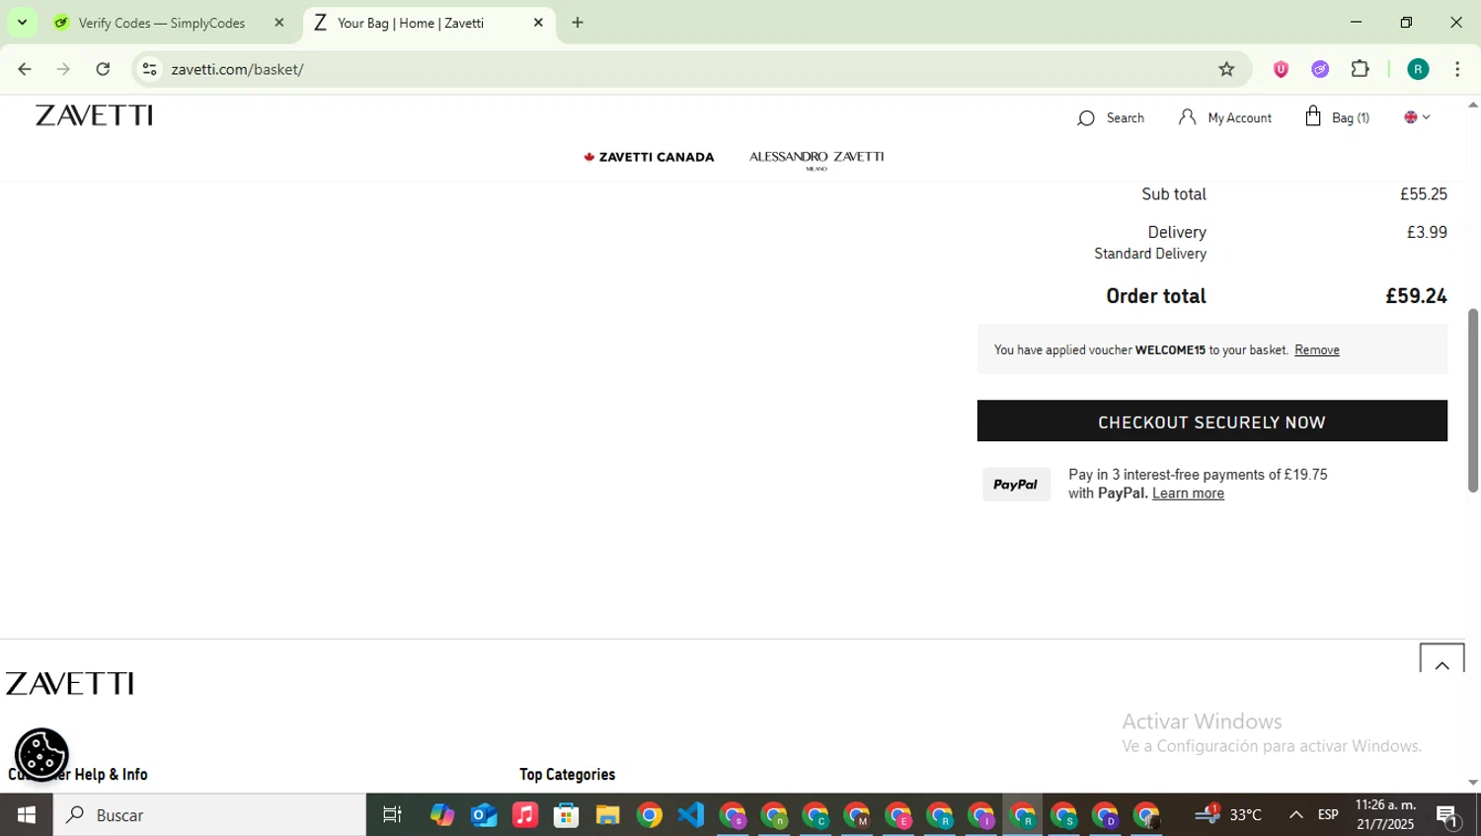This screenshot has width=1481, height=836.
Task: Close the Verify Codes SimplyCodes tab
Action: click(x=279, y=23)
